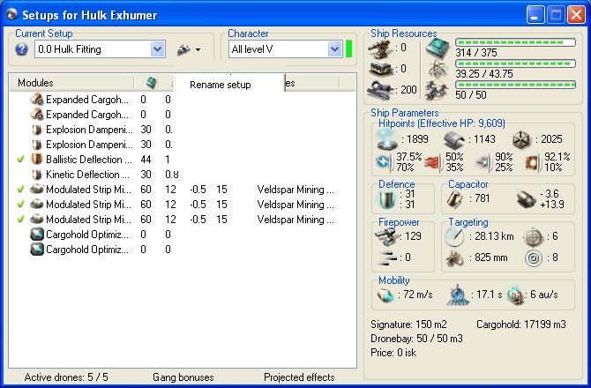Select first Cargohold Optimization rig icon

(x=37, y=235)
